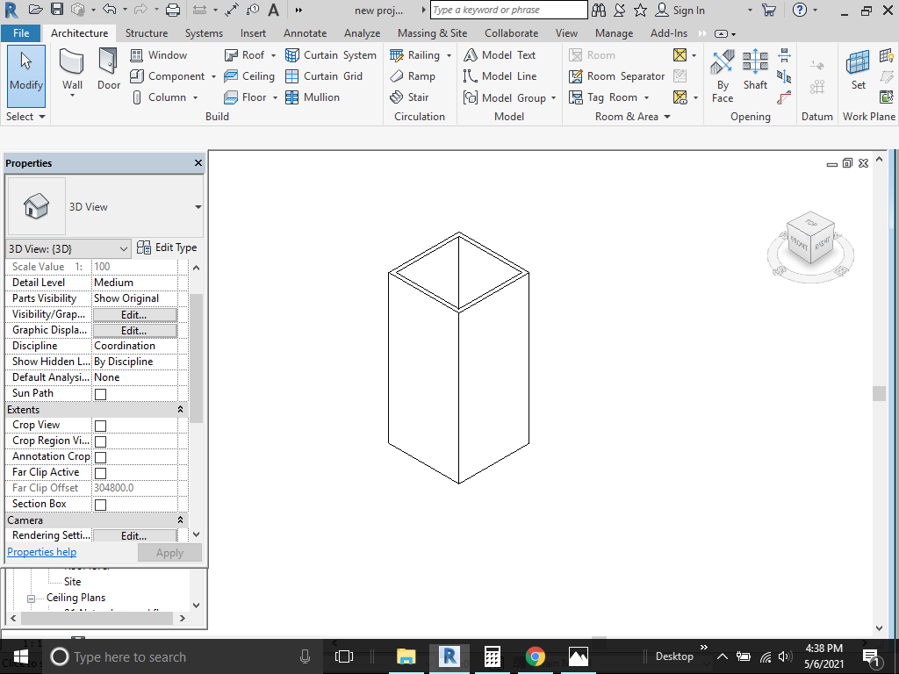Image resolution: width=899 pixels, height=674 pixels.
Task: Open the File tab
Action: click(21, 33)
